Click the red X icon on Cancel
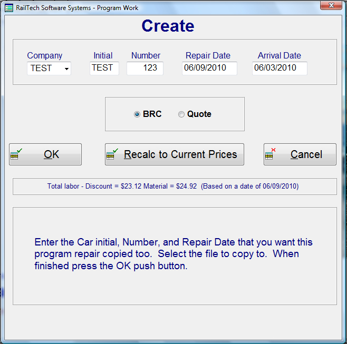 coord(269,154)
